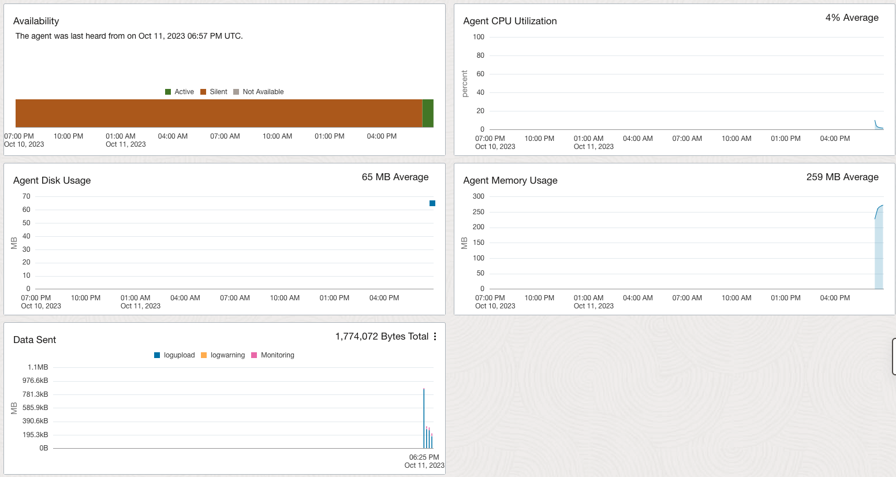Image resolution: width=896 pixels, height=477 pixels.
Task: Select the Data Sent panel title
Action: (35, 340)
